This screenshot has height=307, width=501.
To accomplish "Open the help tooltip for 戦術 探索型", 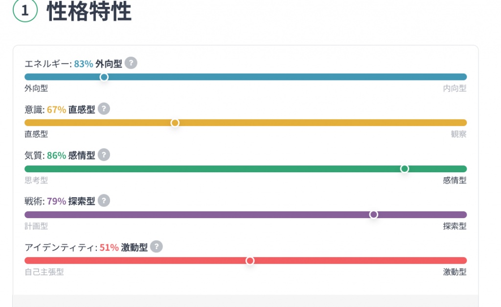I will (x=104, y=201).
